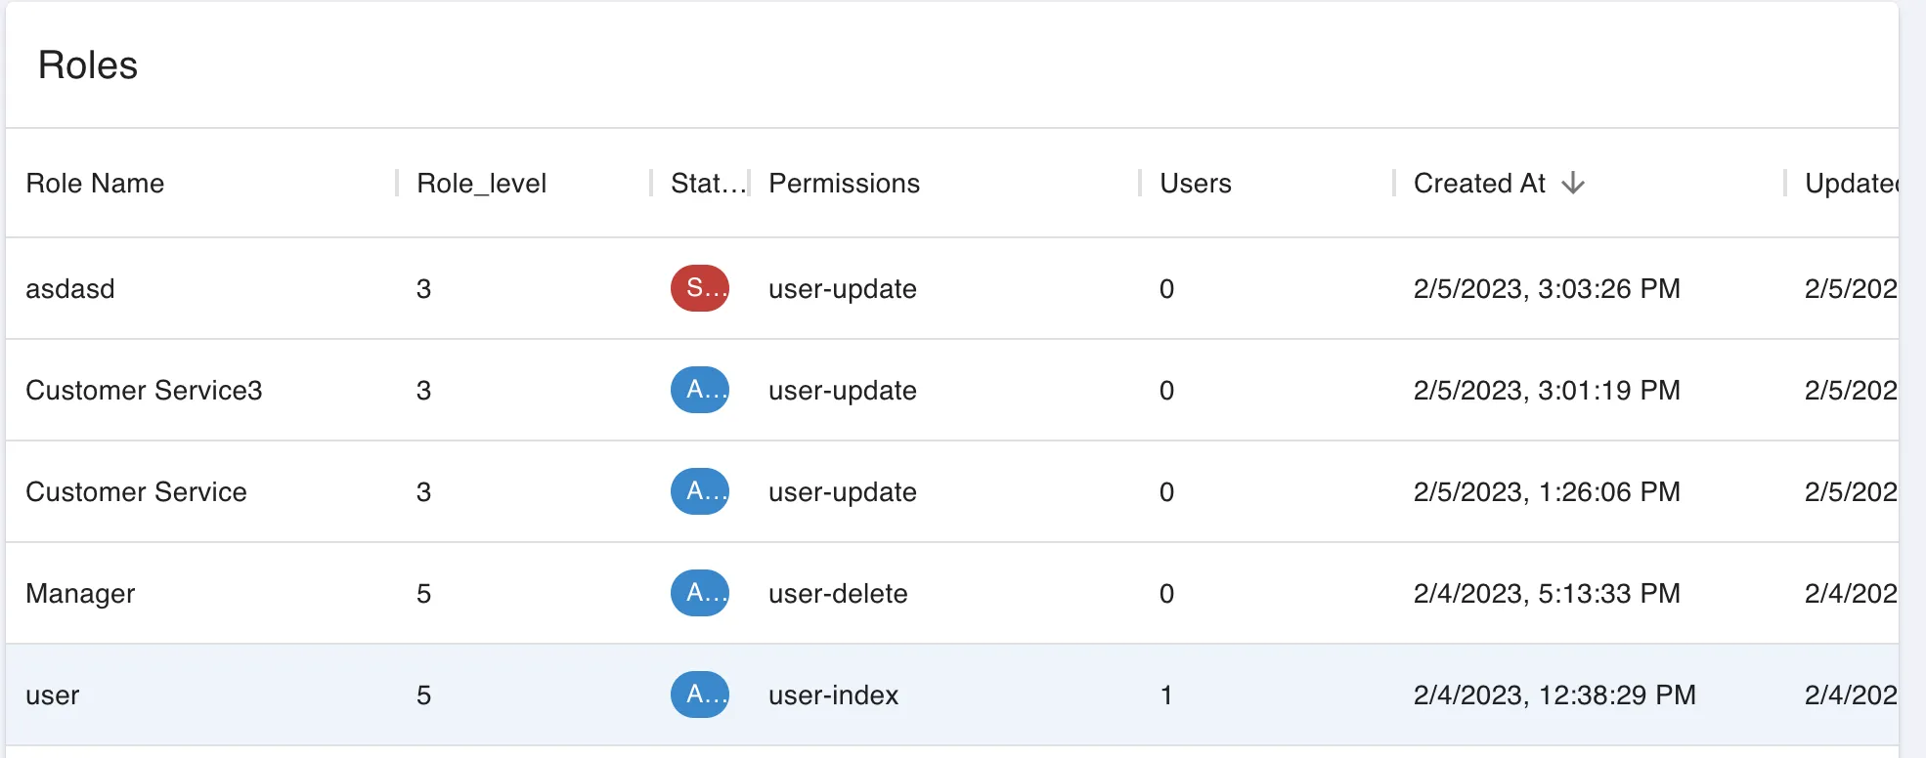
Task: Click the Created At sort arrow icon
Action: point(1573,183)
